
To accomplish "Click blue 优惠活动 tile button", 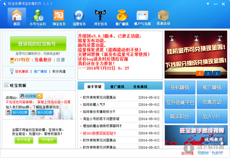I will [212, 102].
